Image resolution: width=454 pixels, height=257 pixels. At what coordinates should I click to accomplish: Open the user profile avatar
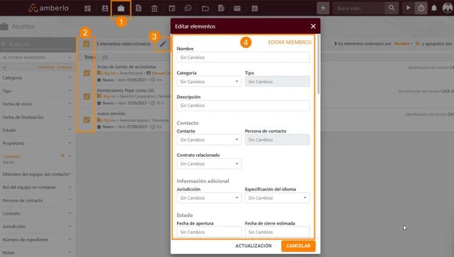[x=447, y=8]
